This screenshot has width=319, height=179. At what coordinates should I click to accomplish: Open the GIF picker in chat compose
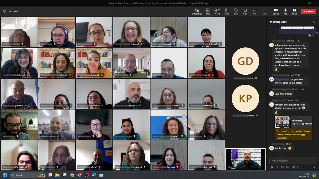pos(288,167)
